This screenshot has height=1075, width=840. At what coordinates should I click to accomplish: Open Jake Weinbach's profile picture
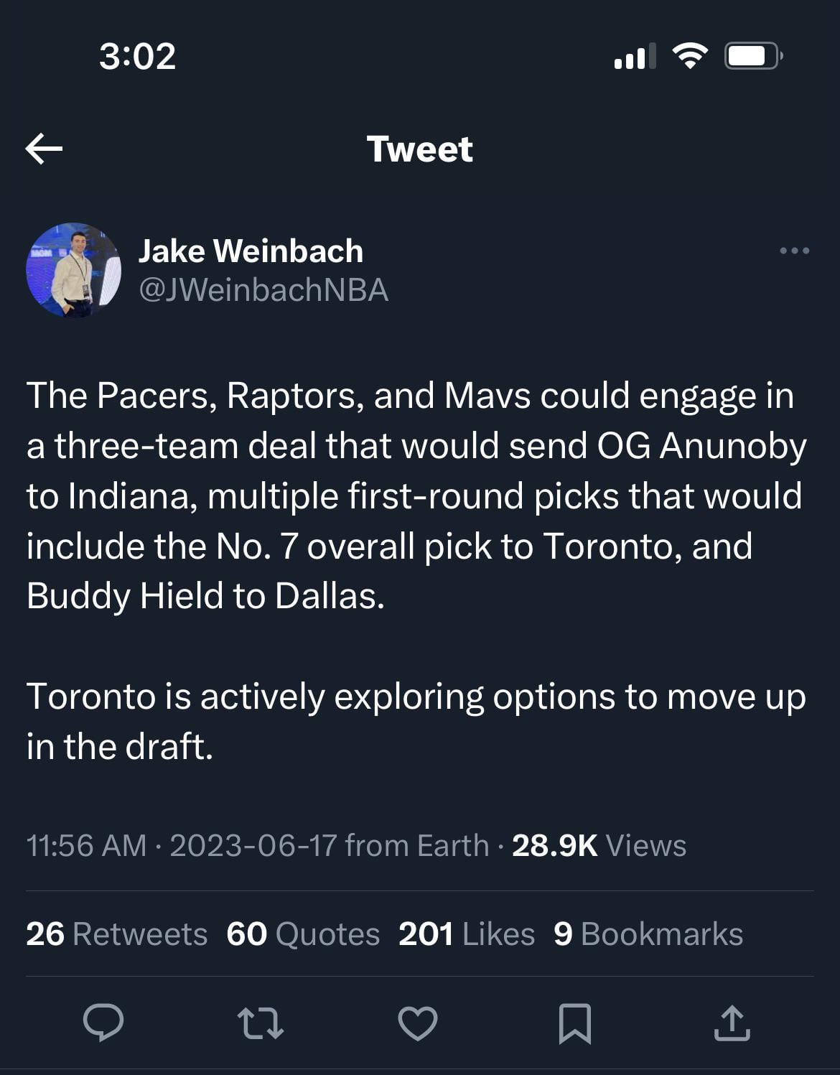(73, 270)
